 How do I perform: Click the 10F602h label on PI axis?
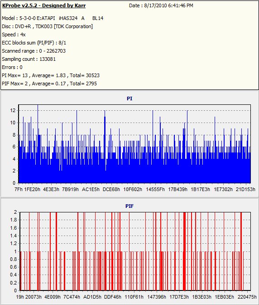pos(133,189)
